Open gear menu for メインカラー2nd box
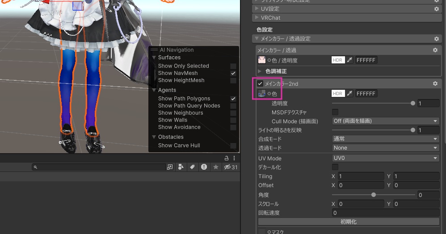Image resolution: width=446 pixels, height=234 pixels. point(435,84)
